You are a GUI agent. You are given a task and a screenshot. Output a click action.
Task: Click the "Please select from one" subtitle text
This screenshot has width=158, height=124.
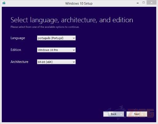point(45,27)
